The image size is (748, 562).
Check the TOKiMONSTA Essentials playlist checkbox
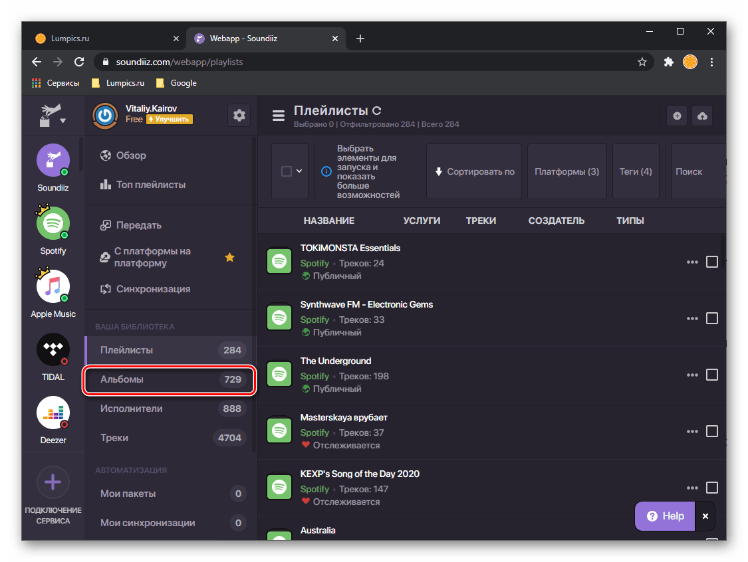711,262
